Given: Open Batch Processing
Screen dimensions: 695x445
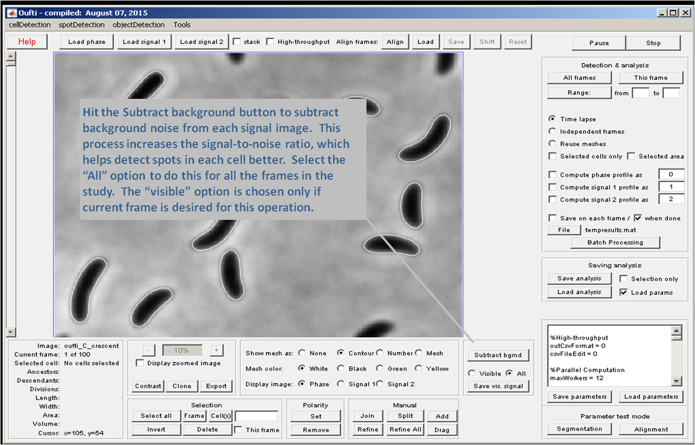Looking at the screenshot, I should tap(615, 243).
